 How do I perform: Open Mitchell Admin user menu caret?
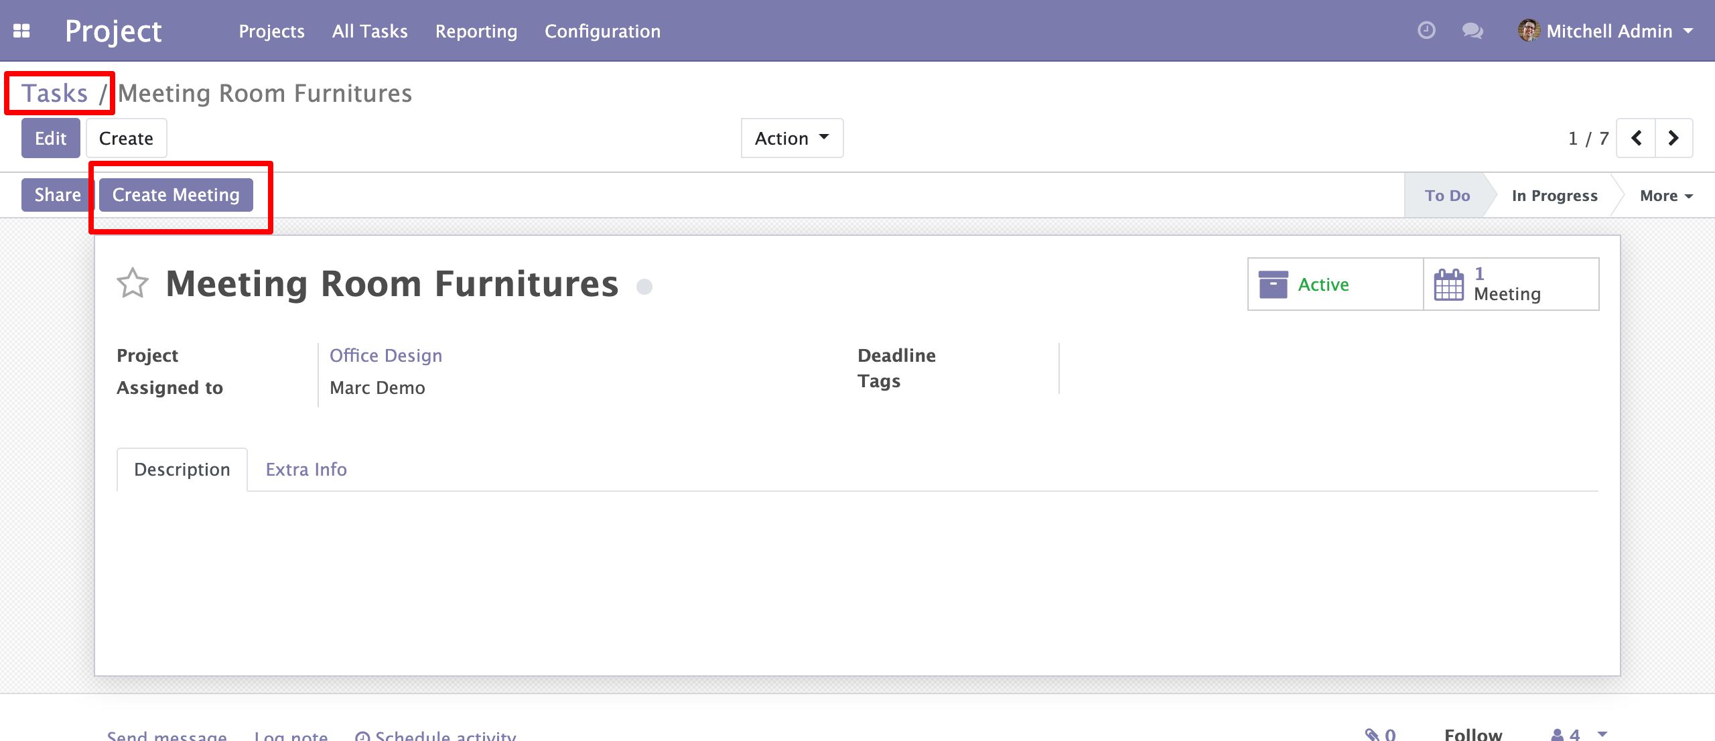[1689, 31]
